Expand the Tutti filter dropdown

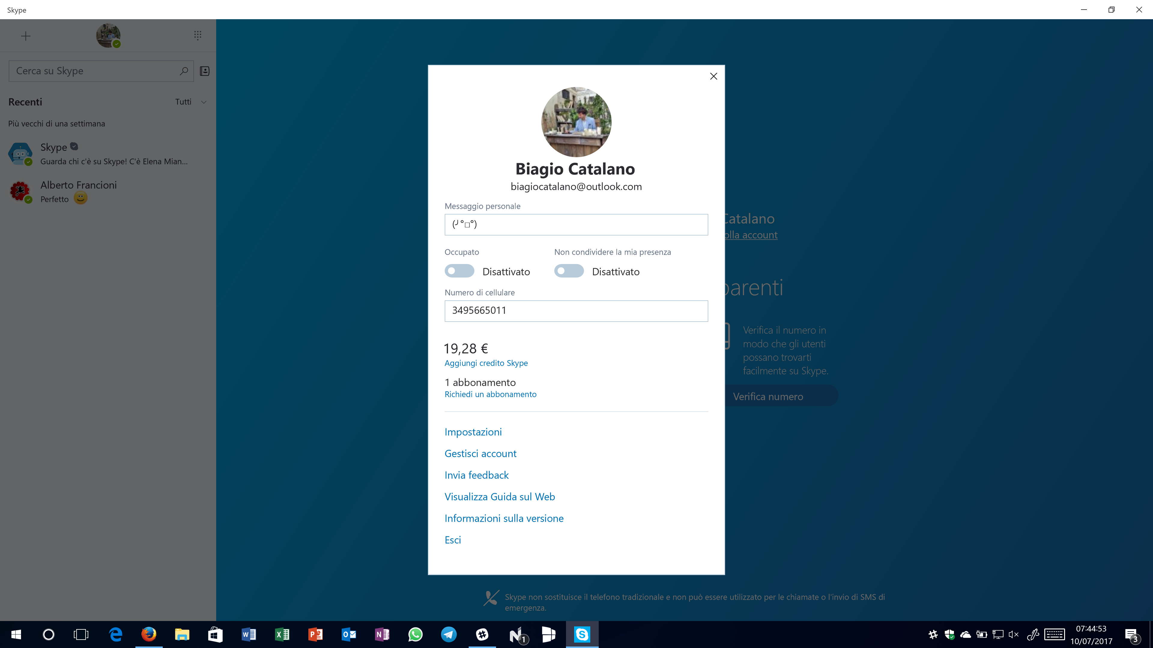[x=191, y=102]
